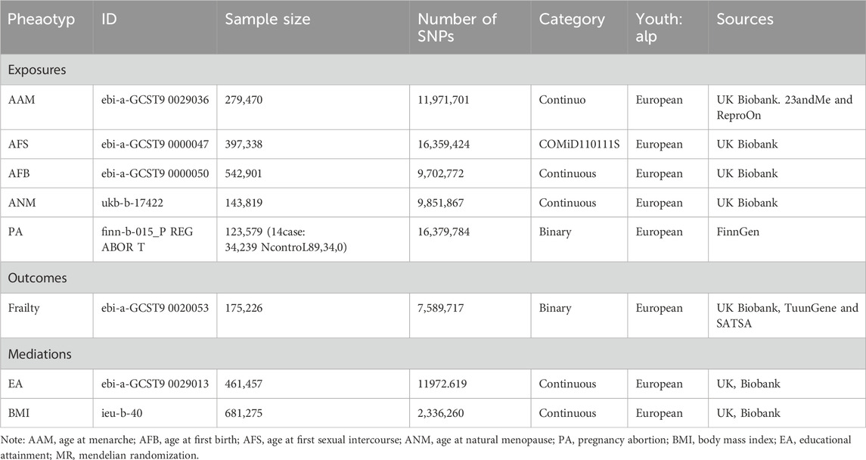Click 'Binary' category in PA row
The height and width of the screenshot is (460, 866).
[x=555, y=232]
